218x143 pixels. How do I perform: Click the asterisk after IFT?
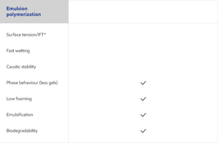point(45,34)
